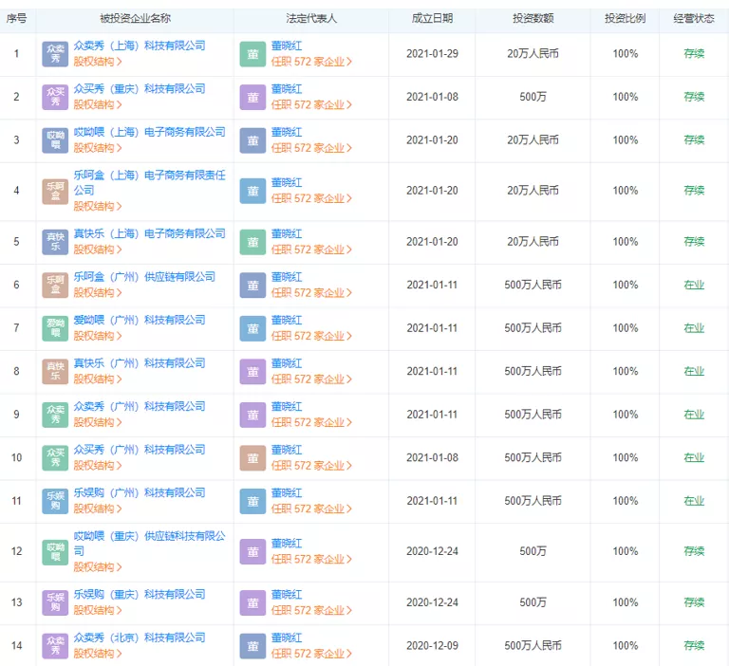Click 在业 status for 乐阿盒（广州）供应链有限公司

tap(694, 285)
